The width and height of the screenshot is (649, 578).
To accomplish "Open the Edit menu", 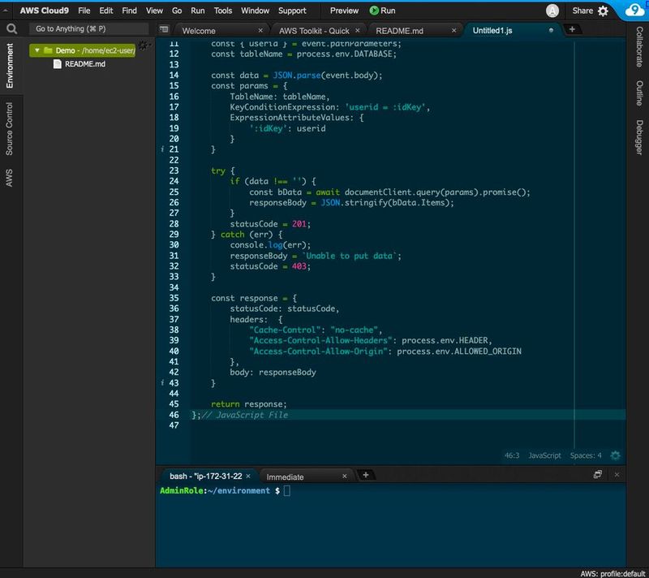I will coord(106,11).
